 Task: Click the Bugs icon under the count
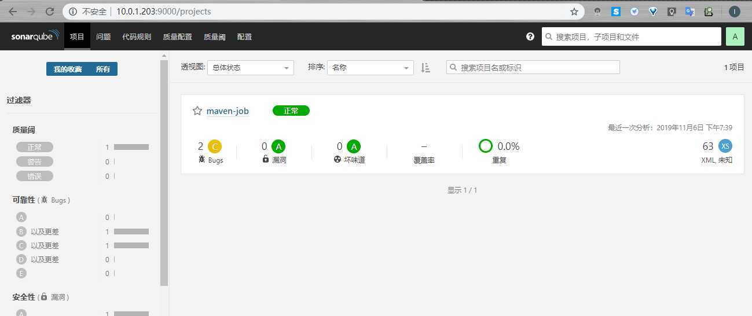tap(201, 159)
